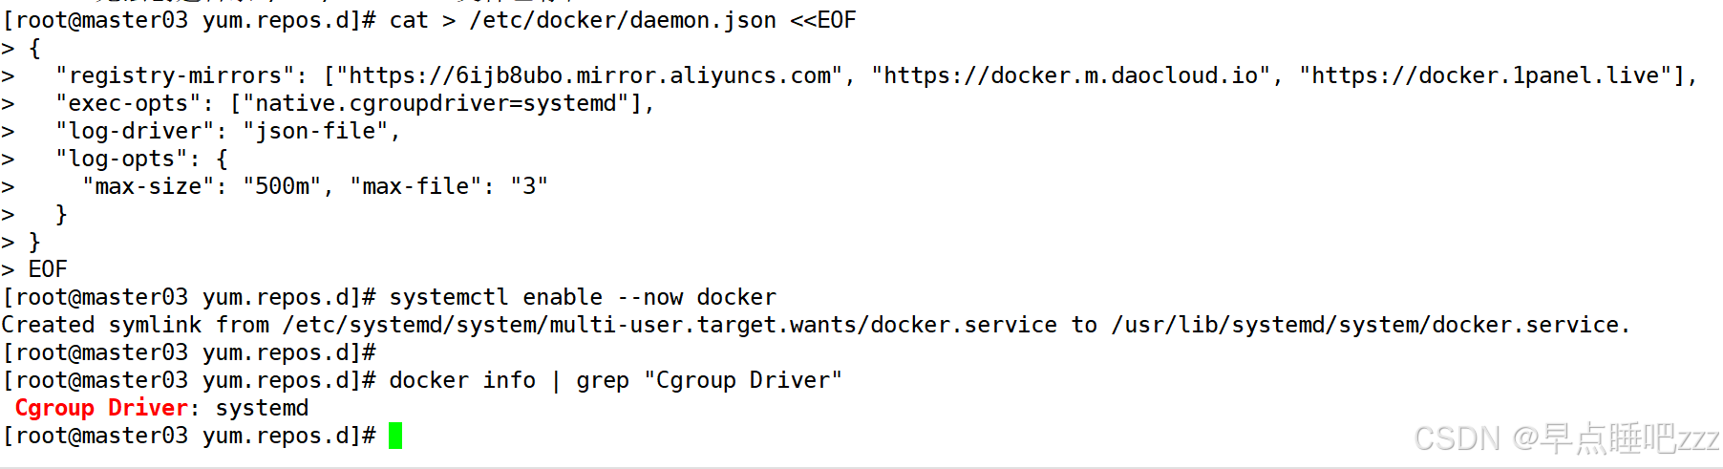Image resolution: width=1723 pixels, height=469 pixels.
Task: Click the multi-user.target.wants/docker.service path
Action: (803, 325)
